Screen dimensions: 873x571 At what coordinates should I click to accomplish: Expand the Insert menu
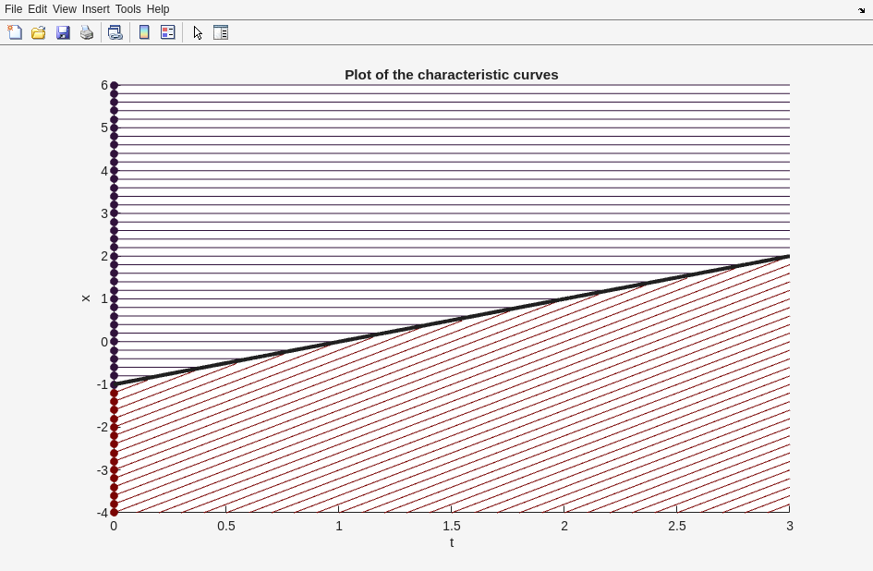point(95,9)
